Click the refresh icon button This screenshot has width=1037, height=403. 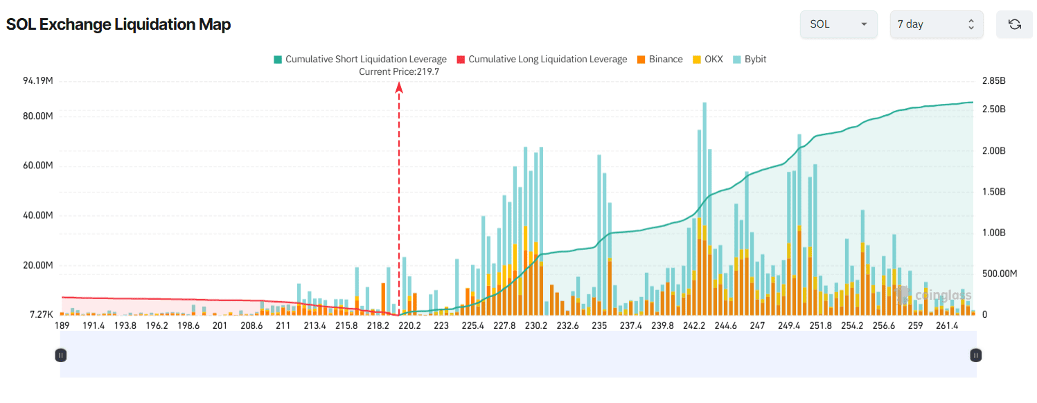(1014, 24)
